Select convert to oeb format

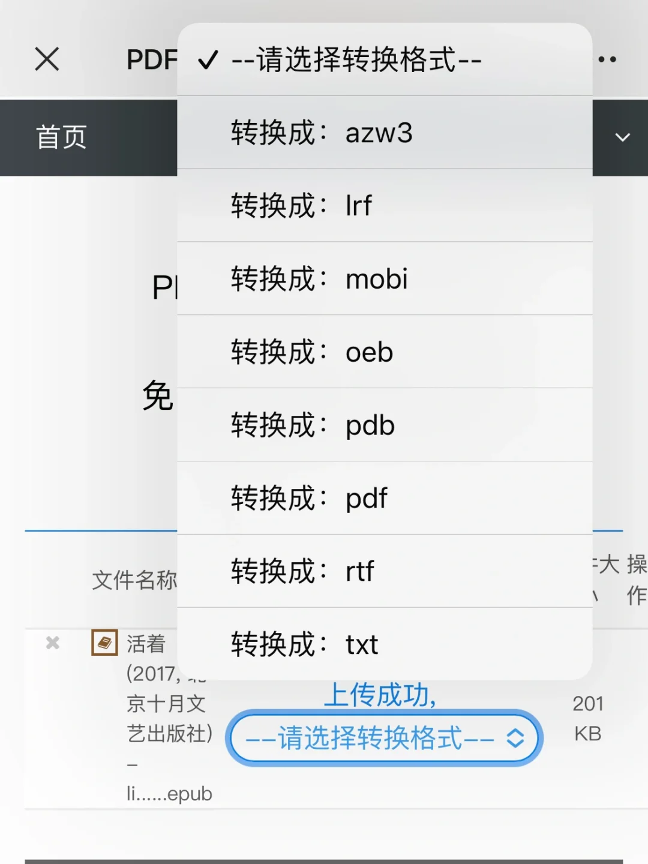(x=385, y=352)
